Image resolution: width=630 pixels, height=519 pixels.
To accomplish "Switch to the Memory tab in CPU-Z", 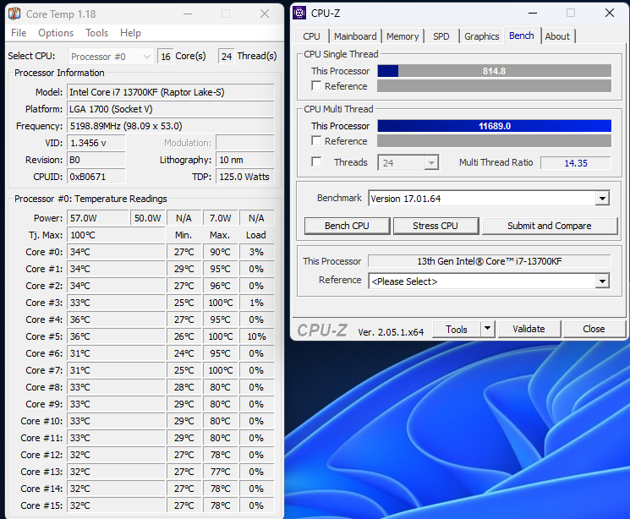I will click(x=403, y=36).
